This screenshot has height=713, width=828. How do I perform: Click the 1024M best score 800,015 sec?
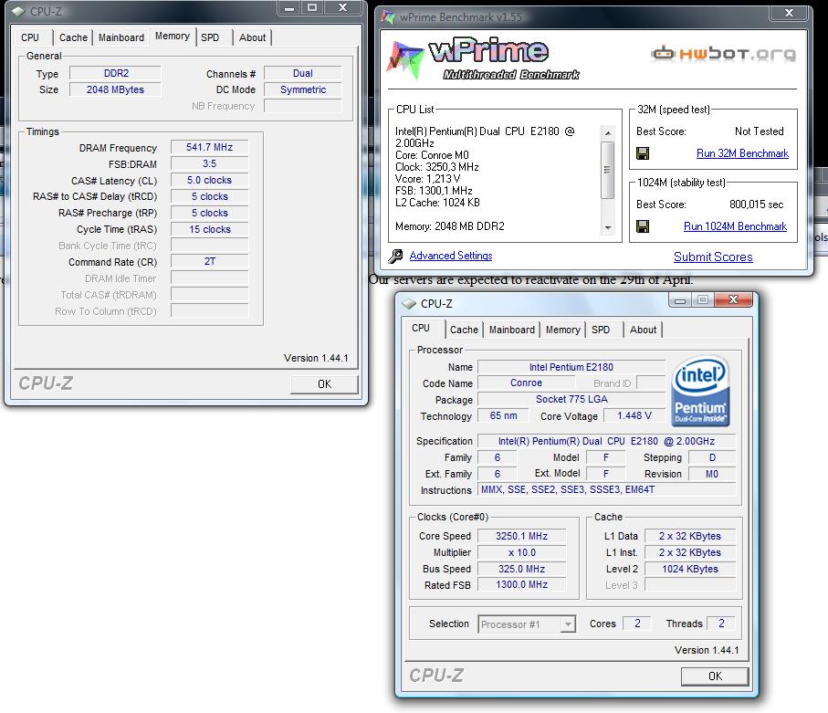(x=756, y=204)
